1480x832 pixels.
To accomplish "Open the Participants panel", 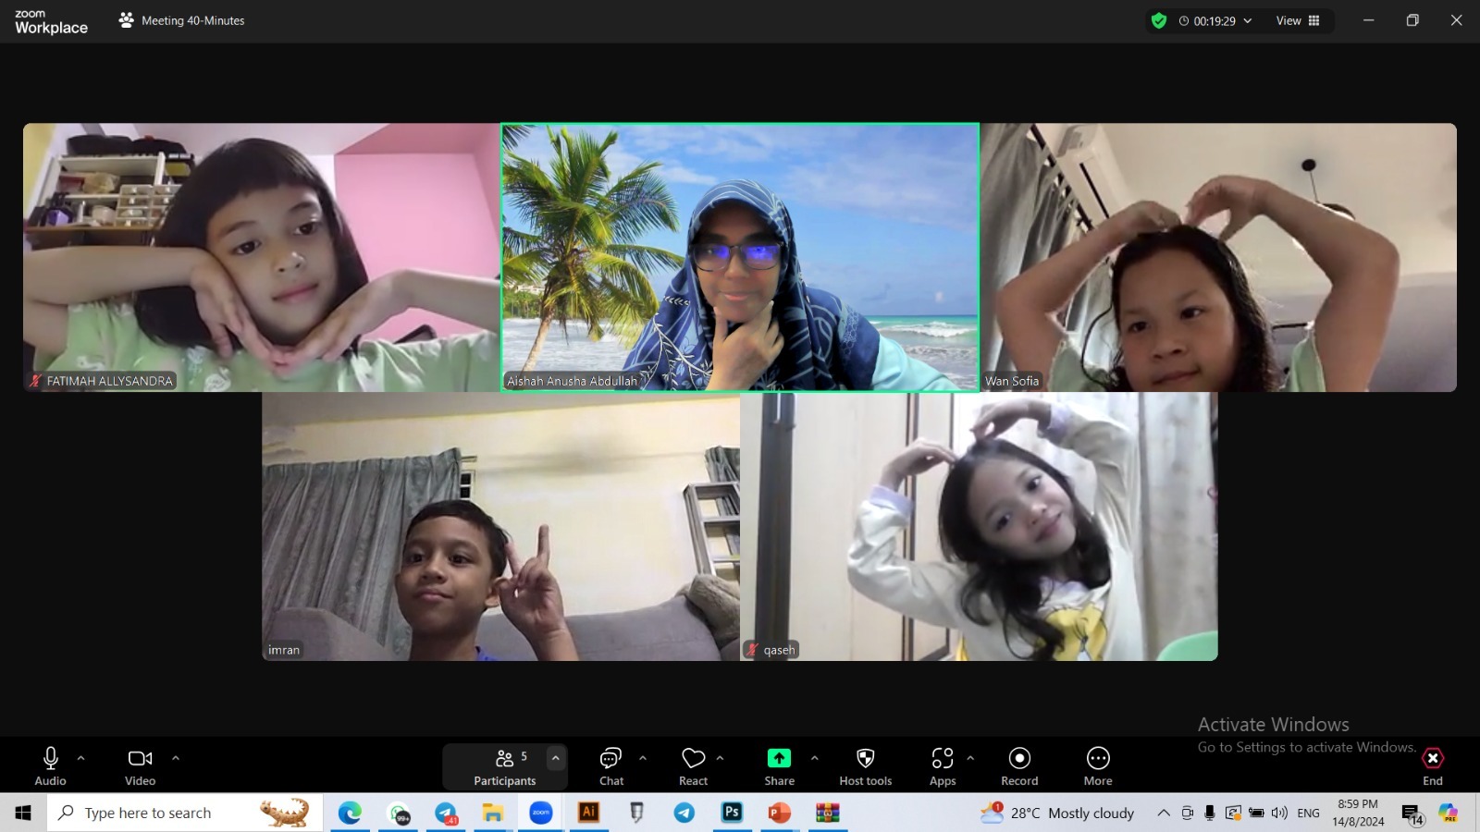I will click(504, 766).
